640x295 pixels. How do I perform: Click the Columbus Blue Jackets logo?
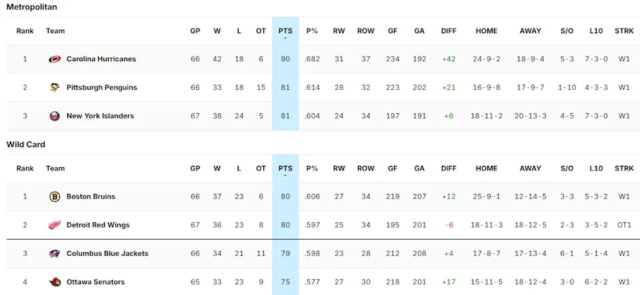click(x=55, y=254)
